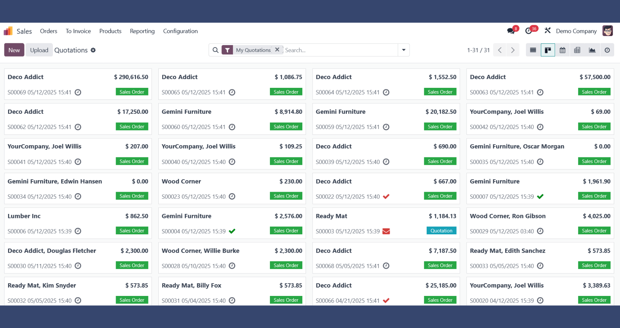Click the red envelope activity on S00003

tap(386, 231)
